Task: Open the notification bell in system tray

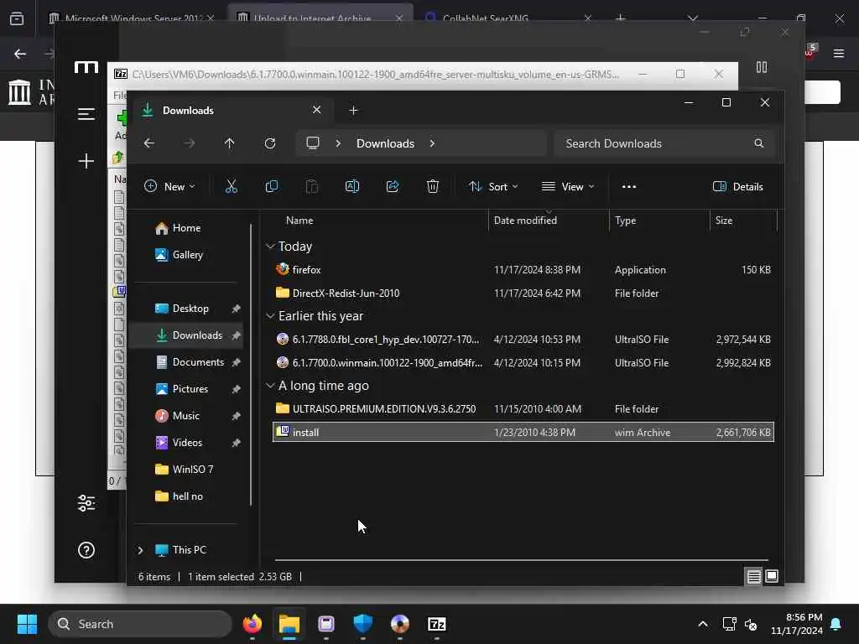Action: click(x=836, y=624)
